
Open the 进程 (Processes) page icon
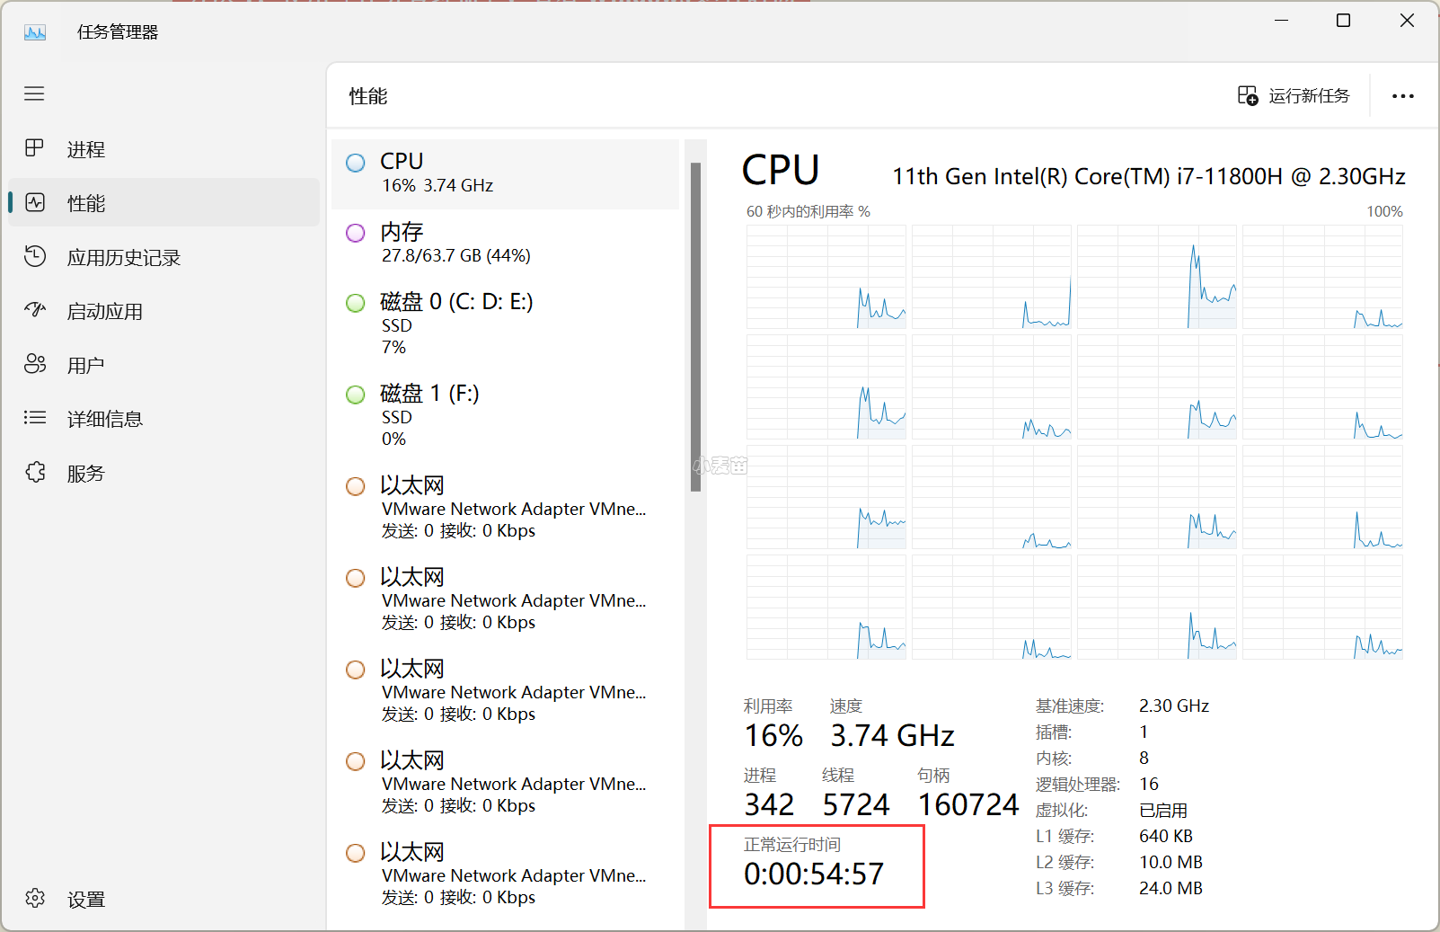point(34,148)
